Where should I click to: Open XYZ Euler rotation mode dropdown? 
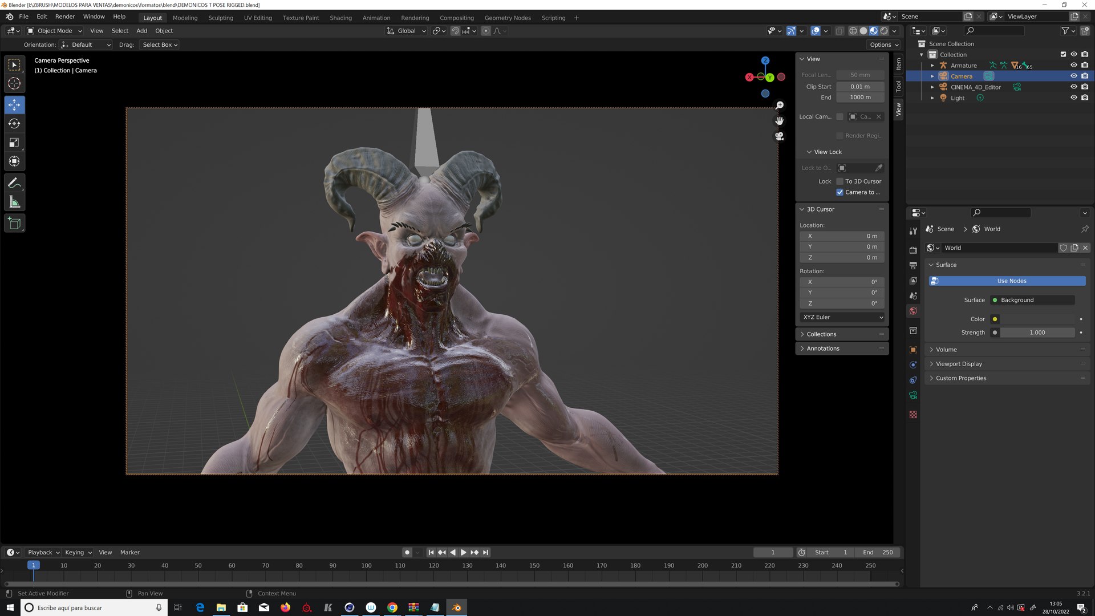pos(842,318)
